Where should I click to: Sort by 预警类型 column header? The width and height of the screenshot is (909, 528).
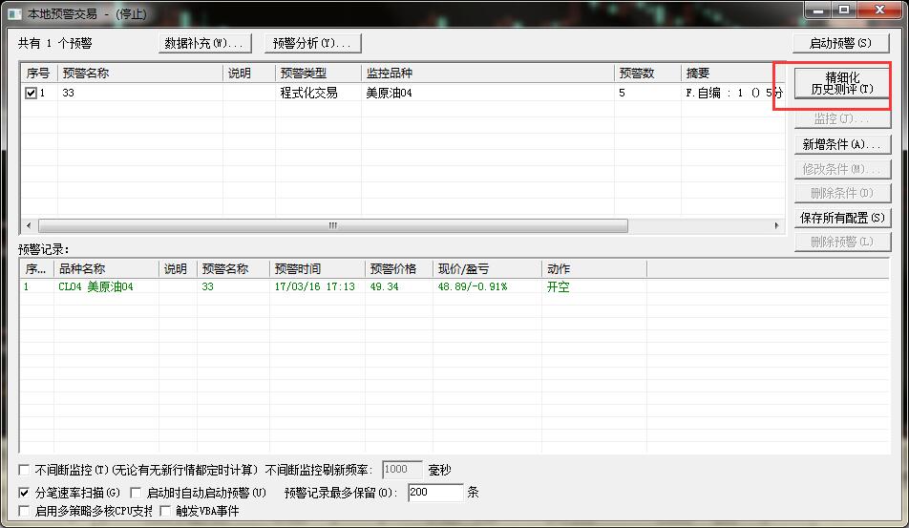(317, 74)
